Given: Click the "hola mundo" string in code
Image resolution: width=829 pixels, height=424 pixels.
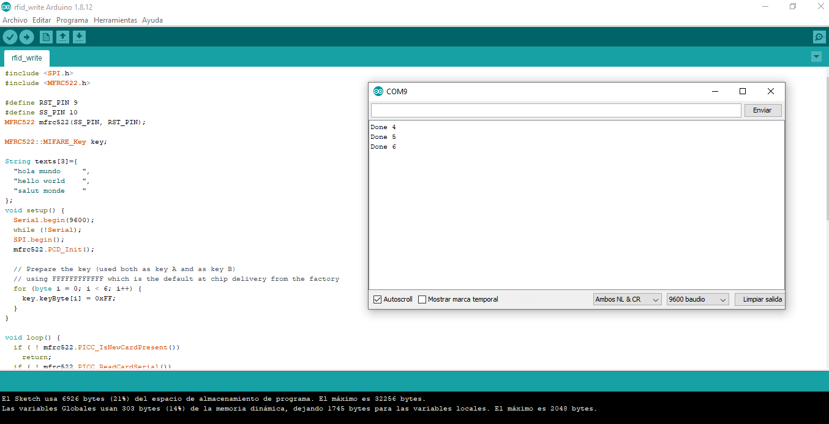Looking at the screenshot, I should coord(50,171).
